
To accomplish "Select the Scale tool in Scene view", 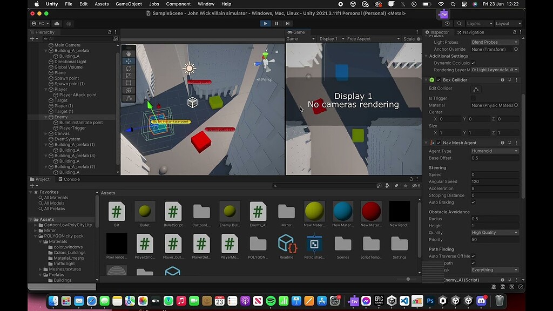I will [x=129, y=76].
